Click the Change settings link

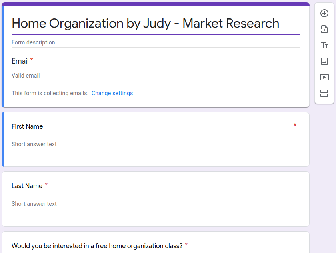pyautogui.click(x=112, y=93)
